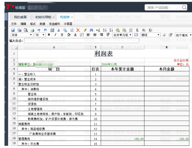
Task: Click the Save icon in toolbar
Action: point(13,30)
